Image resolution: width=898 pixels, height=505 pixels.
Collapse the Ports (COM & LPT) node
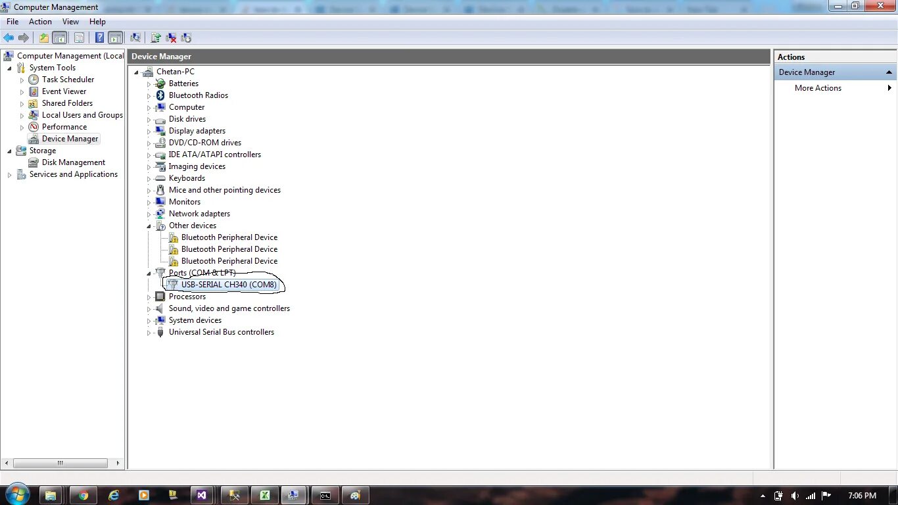[x=149, y=273]
